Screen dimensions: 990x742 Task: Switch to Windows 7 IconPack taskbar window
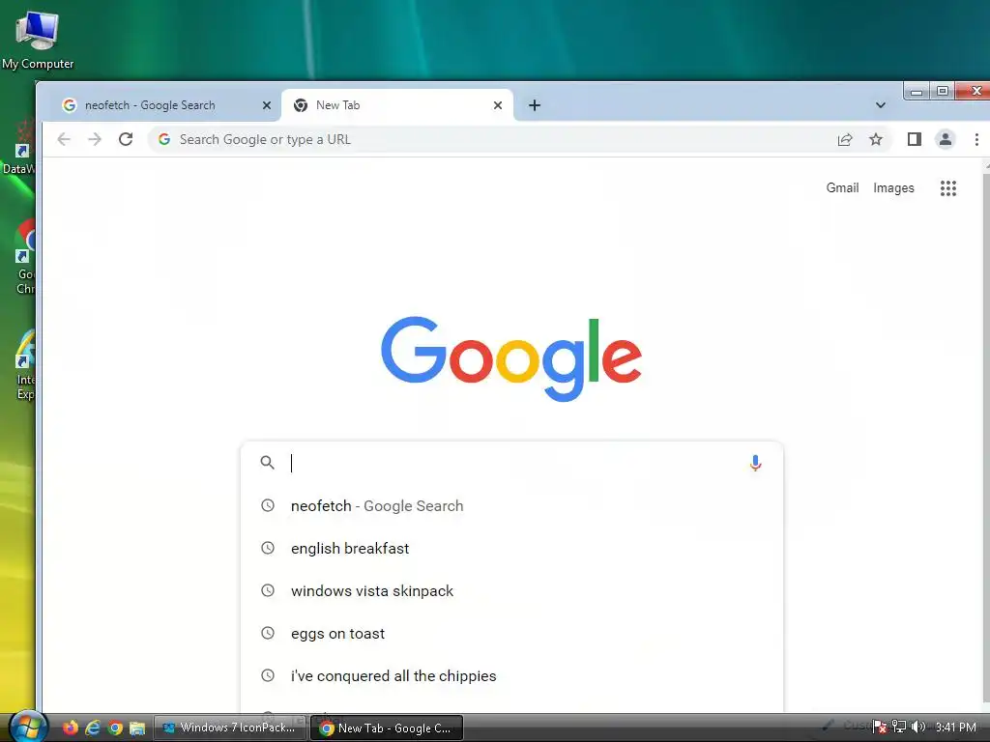tap(230, 728)
